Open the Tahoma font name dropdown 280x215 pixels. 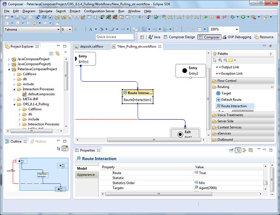[x=58, y=29]
